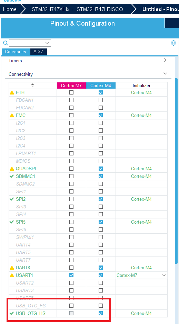Screen dimensions: 179x324
Task: Click the ETH warning triangle icon
Action: click(12, 93)
